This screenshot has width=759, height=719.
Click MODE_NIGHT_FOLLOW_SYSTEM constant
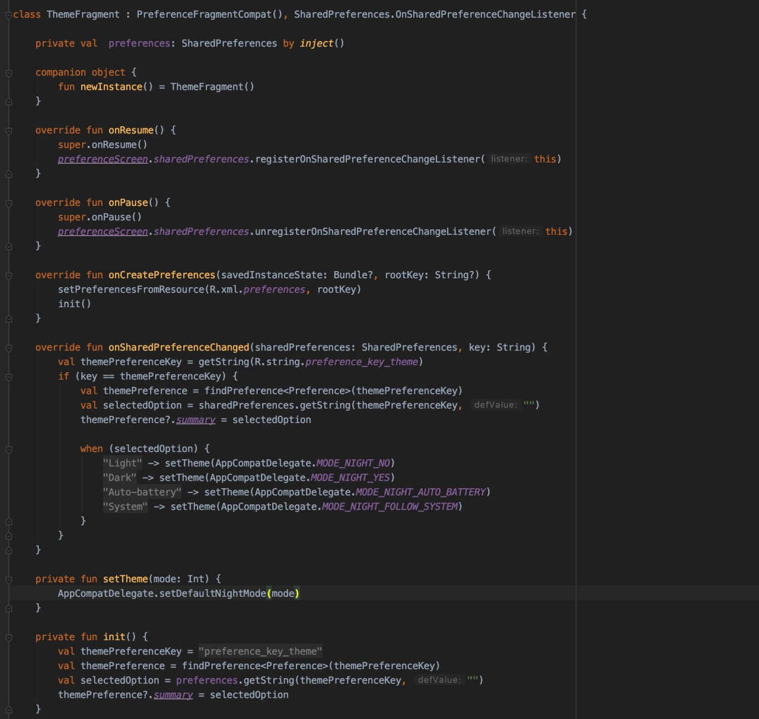[x=390, y=507]
